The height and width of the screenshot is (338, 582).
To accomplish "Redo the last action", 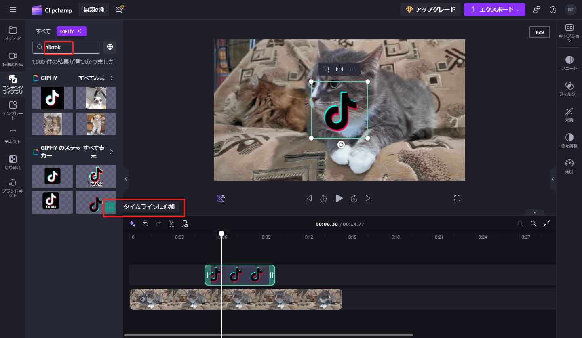I will tap(158, 224).
